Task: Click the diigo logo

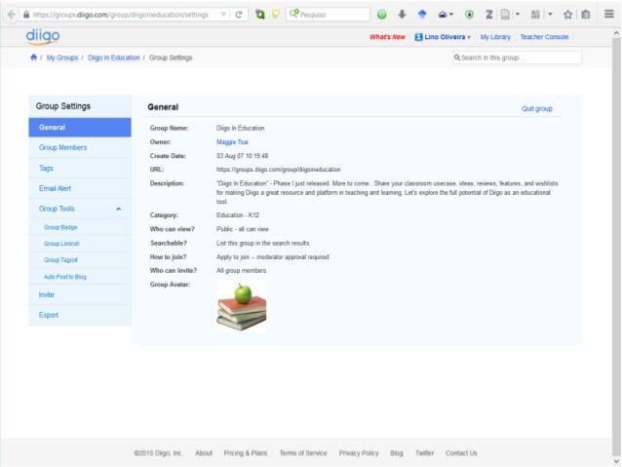Action: coord(43,36)
